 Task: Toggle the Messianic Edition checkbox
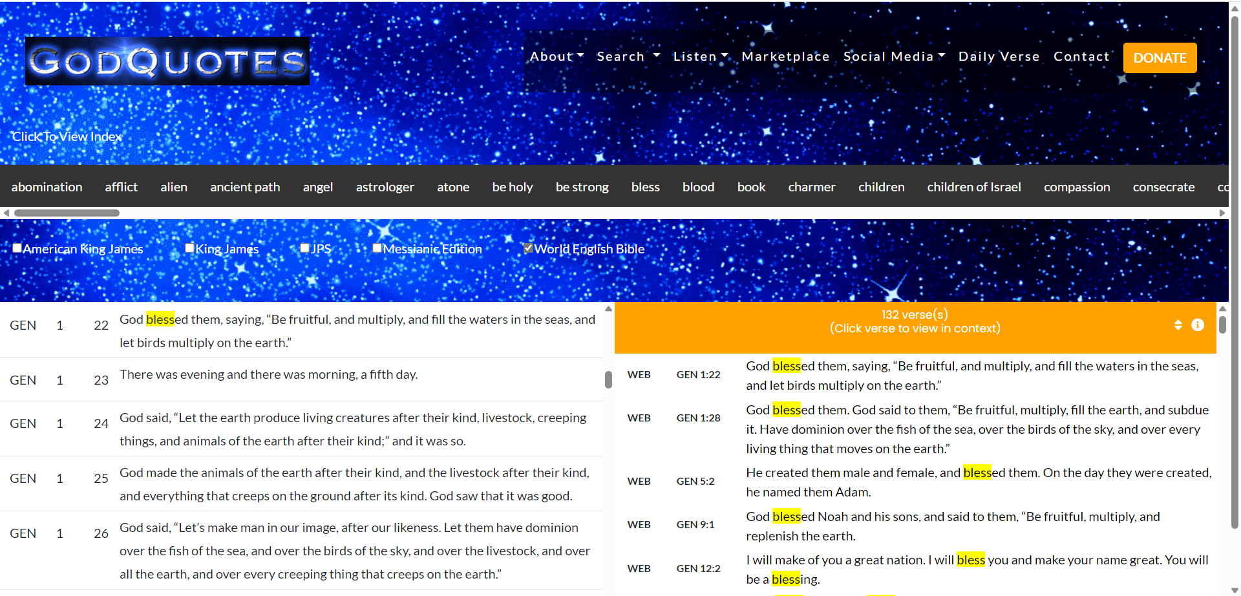pos(377,248)
